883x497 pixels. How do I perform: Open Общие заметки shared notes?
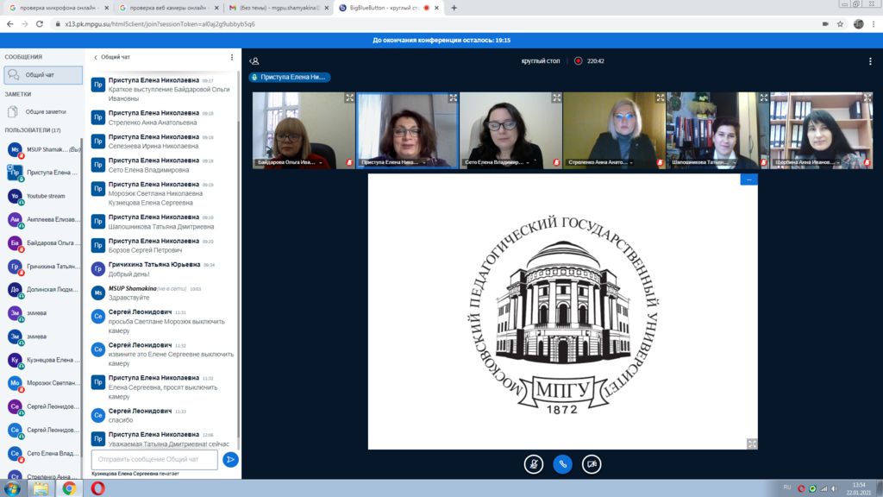[46, 111]
